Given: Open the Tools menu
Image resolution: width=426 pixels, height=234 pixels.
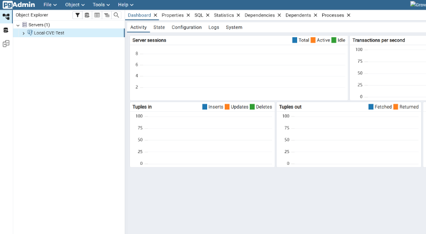Looking at the screenshot, I should pyautogui.click(x=101, y=5).
